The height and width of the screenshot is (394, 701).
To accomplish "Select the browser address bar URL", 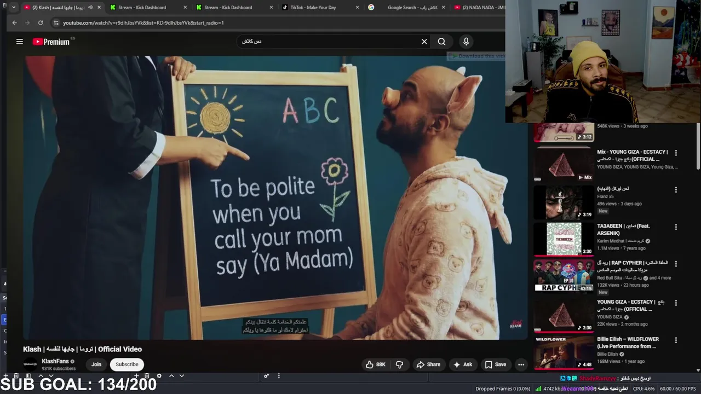I will tap(143, 23).
